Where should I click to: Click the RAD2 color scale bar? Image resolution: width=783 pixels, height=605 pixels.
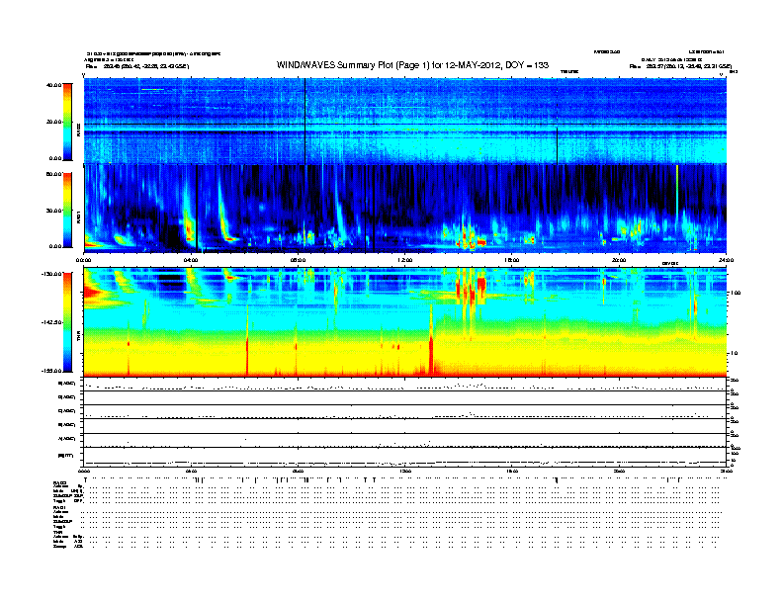click(x=67, y=122)
